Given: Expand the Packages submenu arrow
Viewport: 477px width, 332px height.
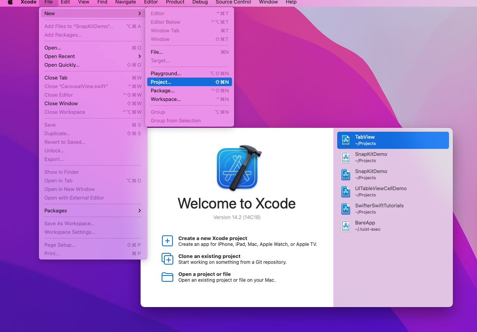Looking at the screenshot, I should point(139,210).
